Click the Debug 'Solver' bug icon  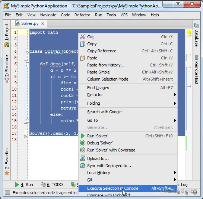pyautogui.click(x=83, y=143)
